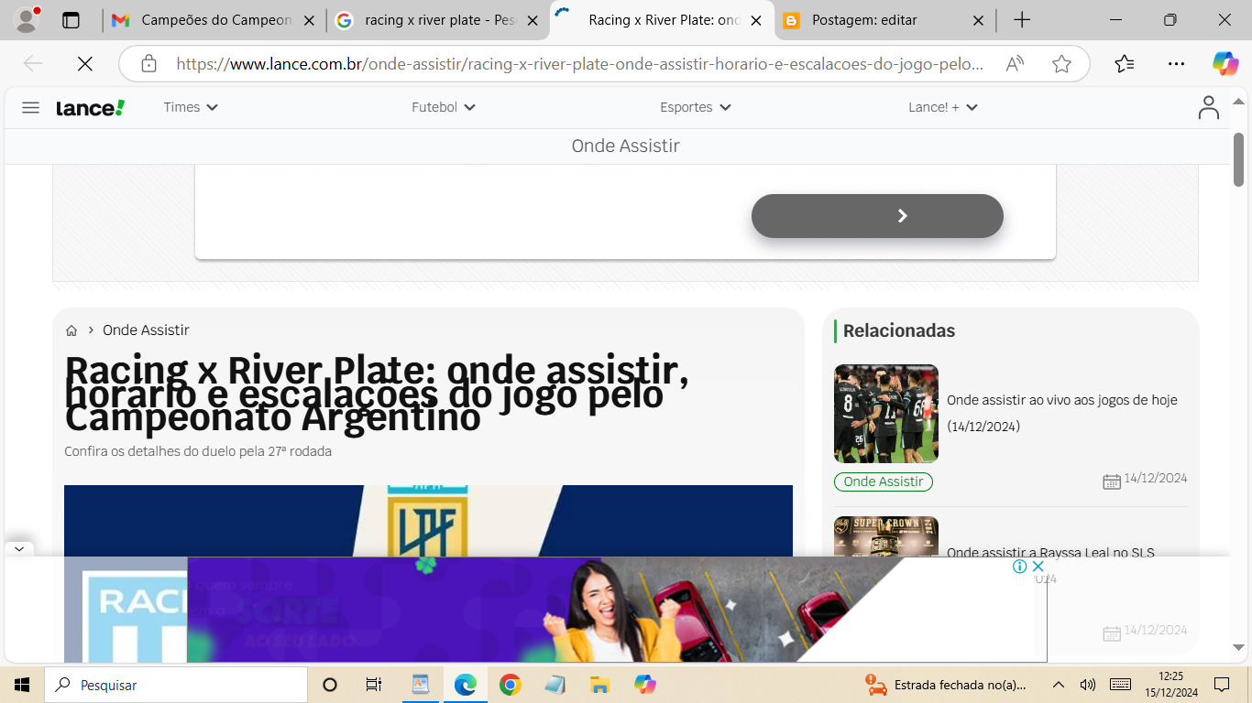Viewport: 1252px width, 703px height.
Task: Open Copilot app from taskbar
Action: (x=644, y=685)
